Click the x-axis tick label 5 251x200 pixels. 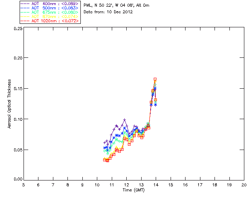tap(24, 185)
